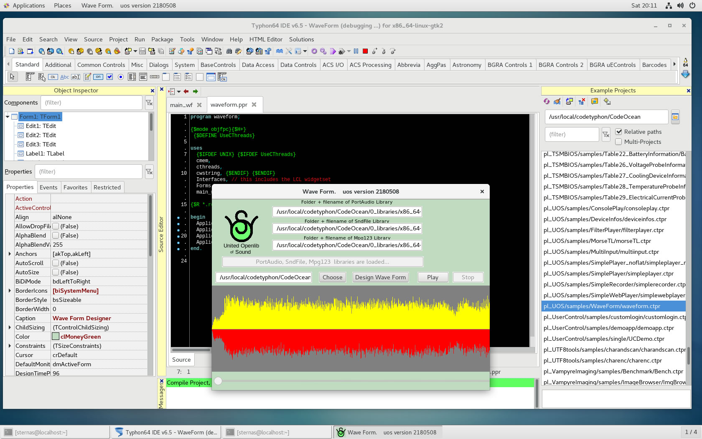The height and width of the screenshot is (439, 702).
Task: Click the wrench tools options icon
Action: 289,51
